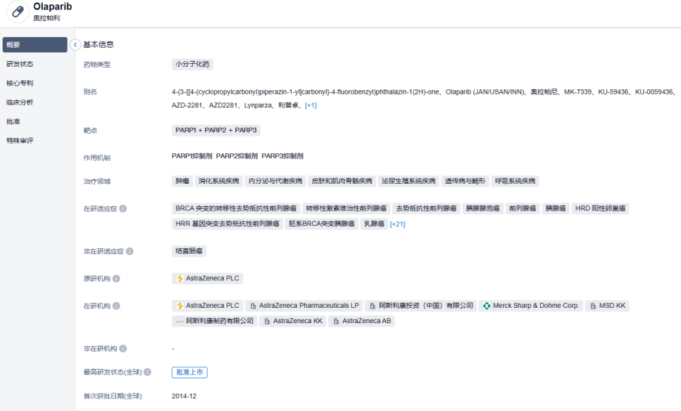Click info icon beside 在研机构 label
The image size is (681, 411).
(116, 306)
